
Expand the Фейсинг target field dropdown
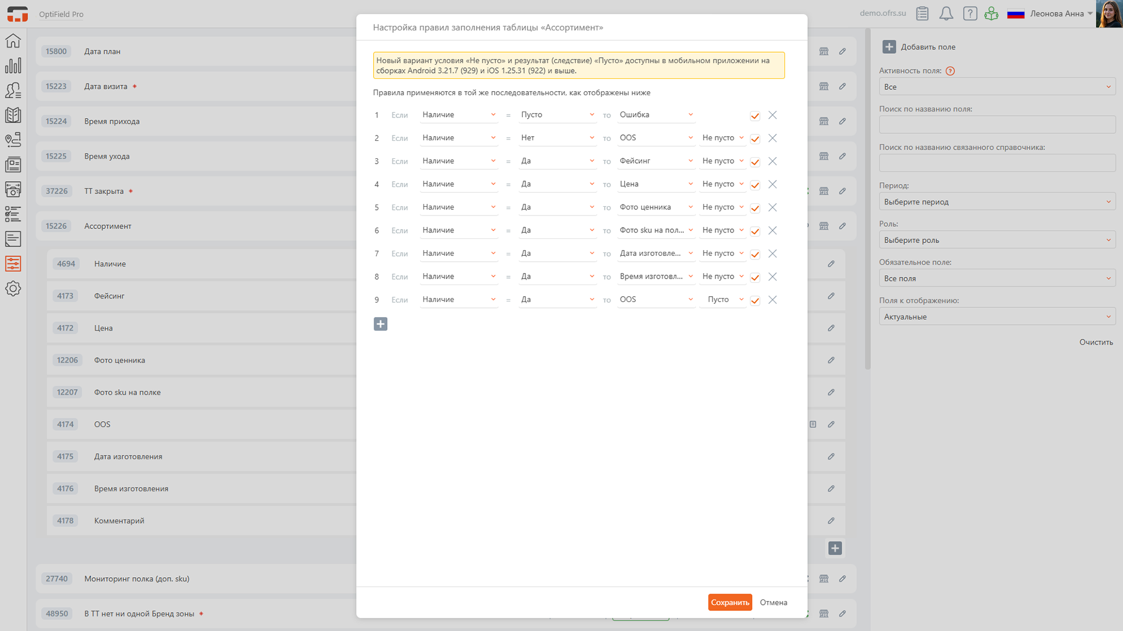[x=656, y=161]
